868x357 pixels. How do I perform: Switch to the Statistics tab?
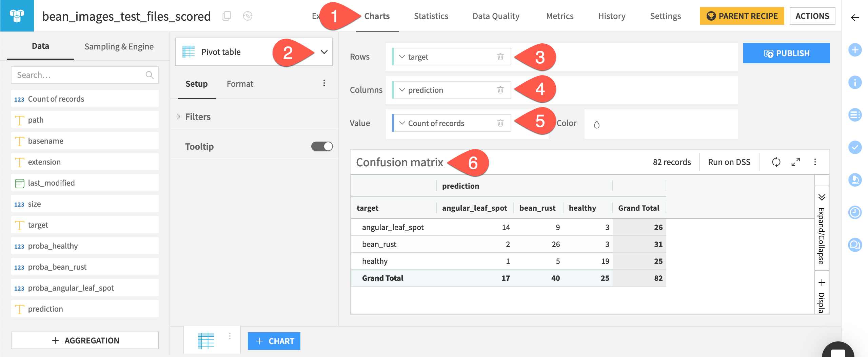[431, 16]
